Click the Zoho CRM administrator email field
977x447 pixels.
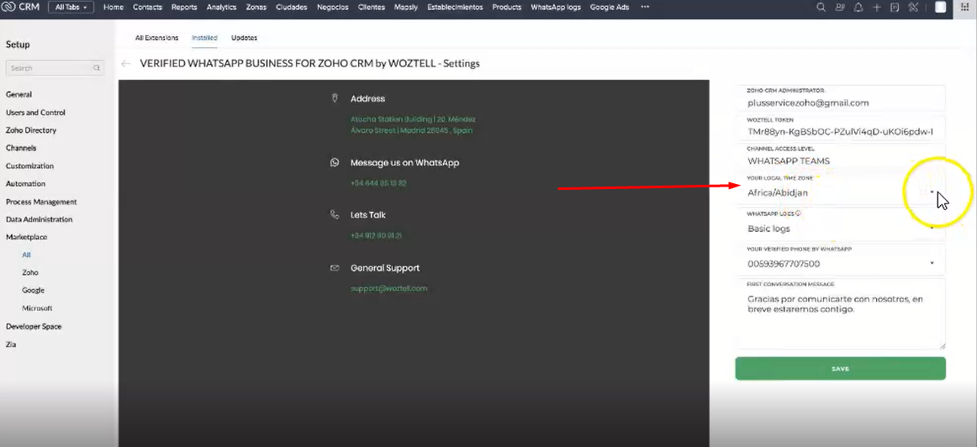click(841, 99)
